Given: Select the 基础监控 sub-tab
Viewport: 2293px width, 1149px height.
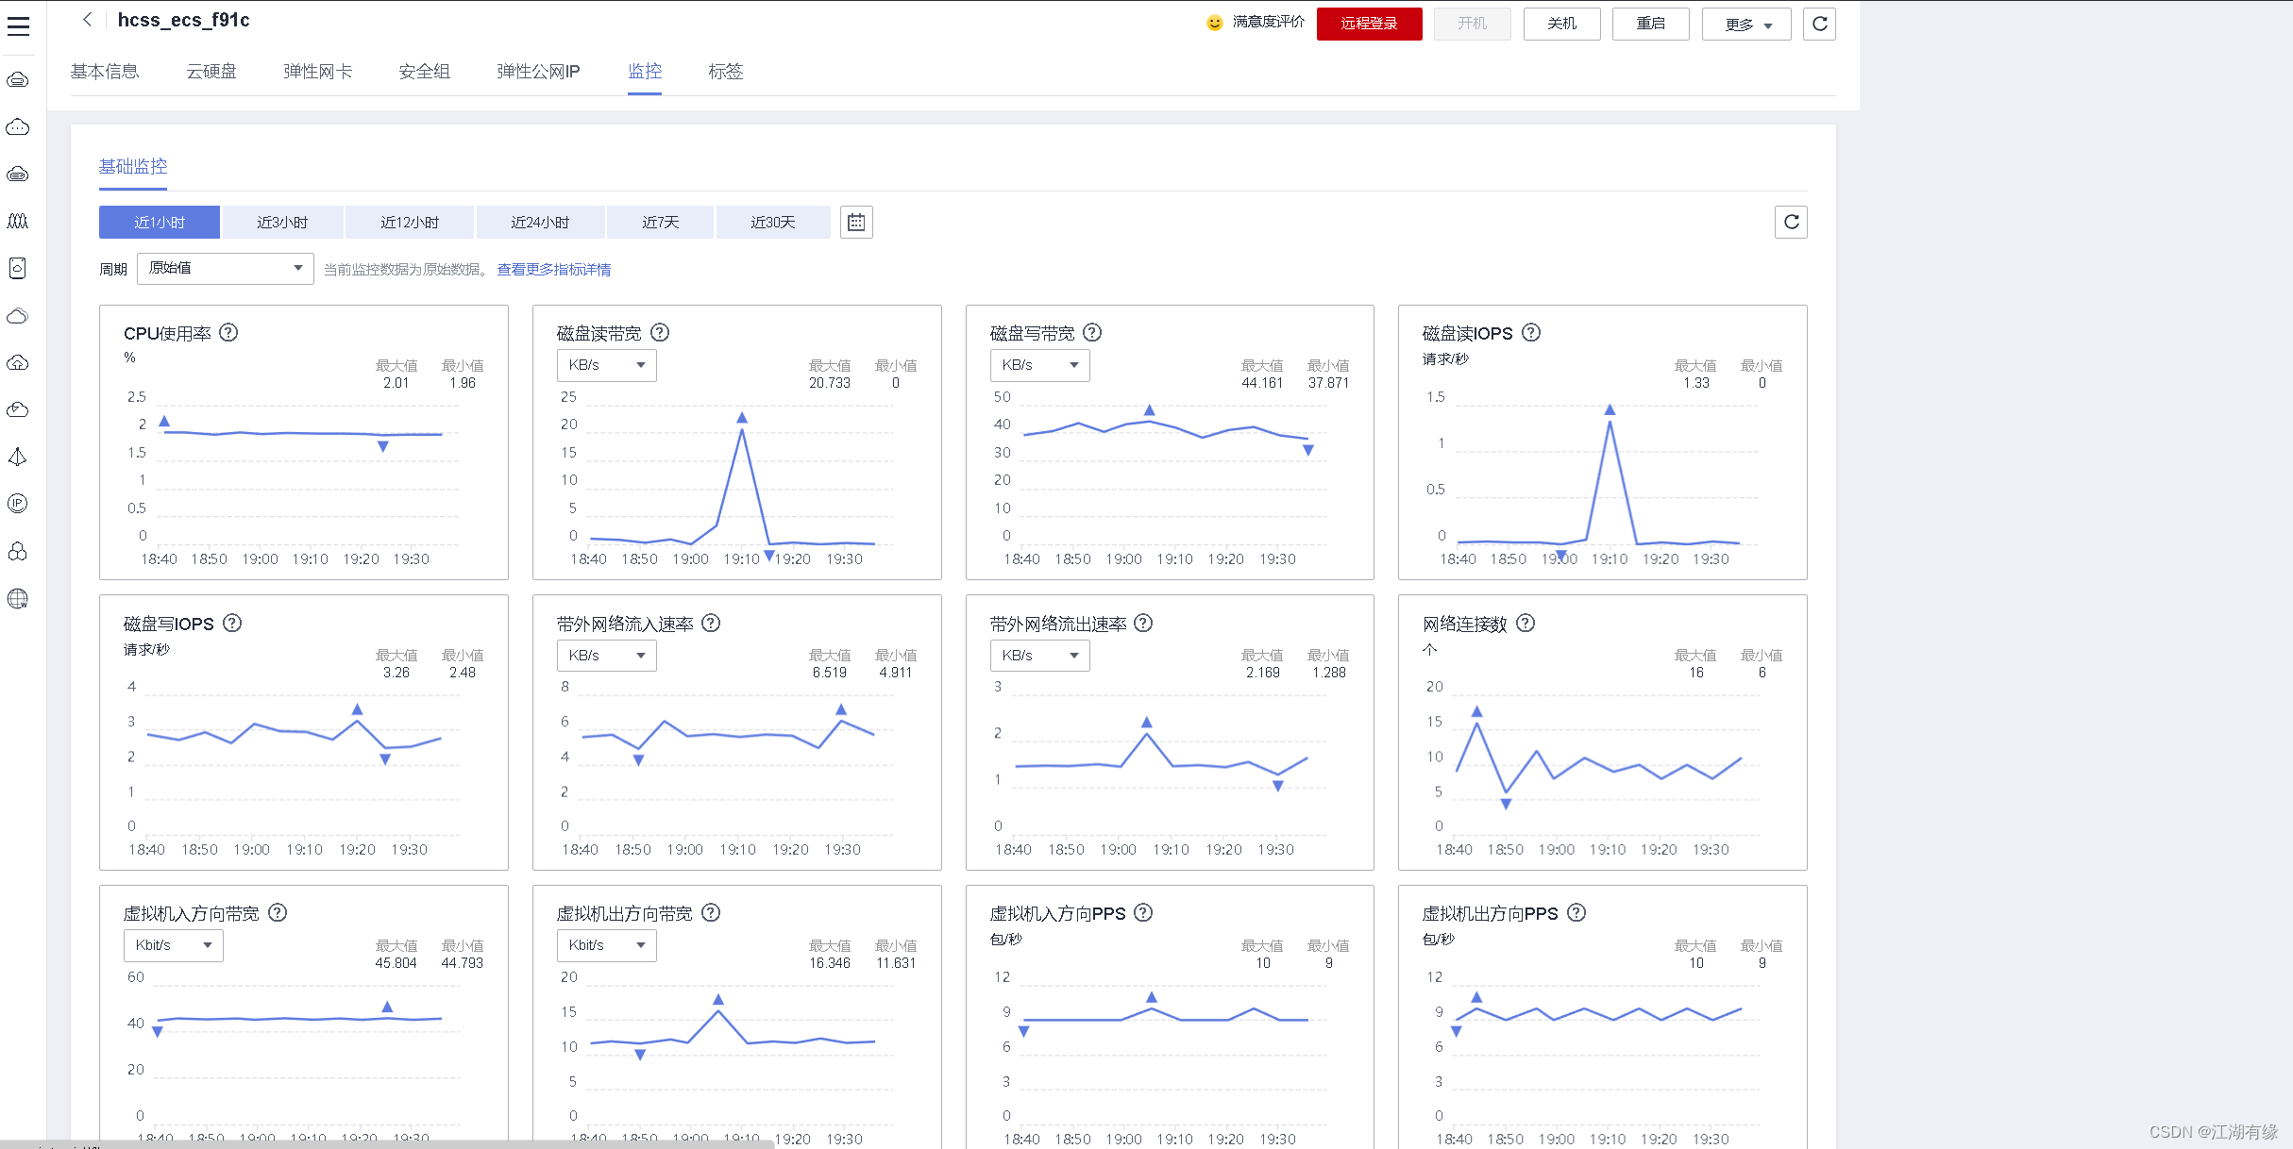Looking at the screenshot, I should [x=133, y=167].
